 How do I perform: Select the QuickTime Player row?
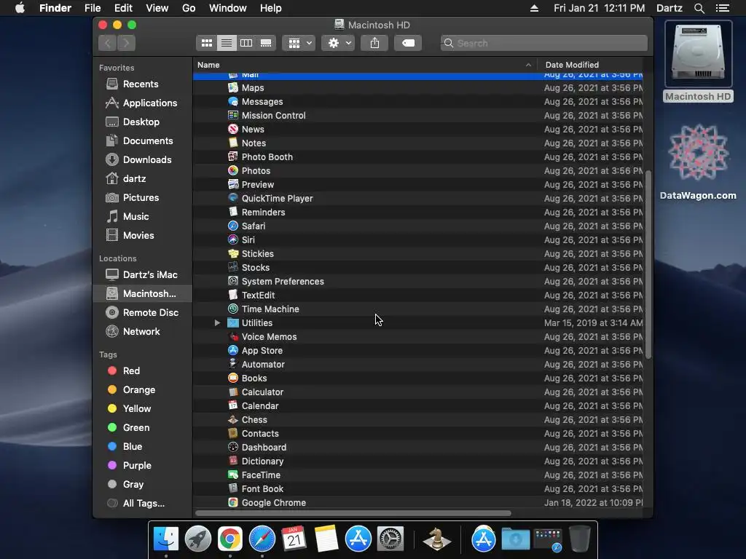pos(417,199)
